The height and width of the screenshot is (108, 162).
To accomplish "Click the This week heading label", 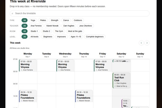I will click(15, 43).
